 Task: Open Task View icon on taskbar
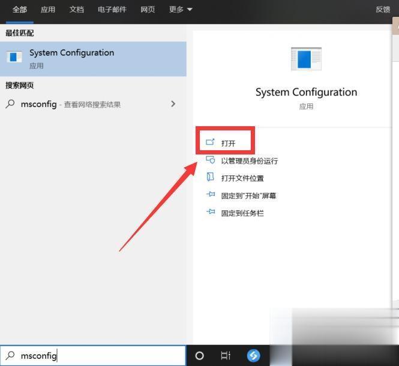point(226,356)
